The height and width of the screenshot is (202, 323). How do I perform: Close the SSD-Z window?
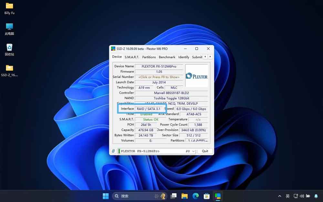[x=208, y=49]
